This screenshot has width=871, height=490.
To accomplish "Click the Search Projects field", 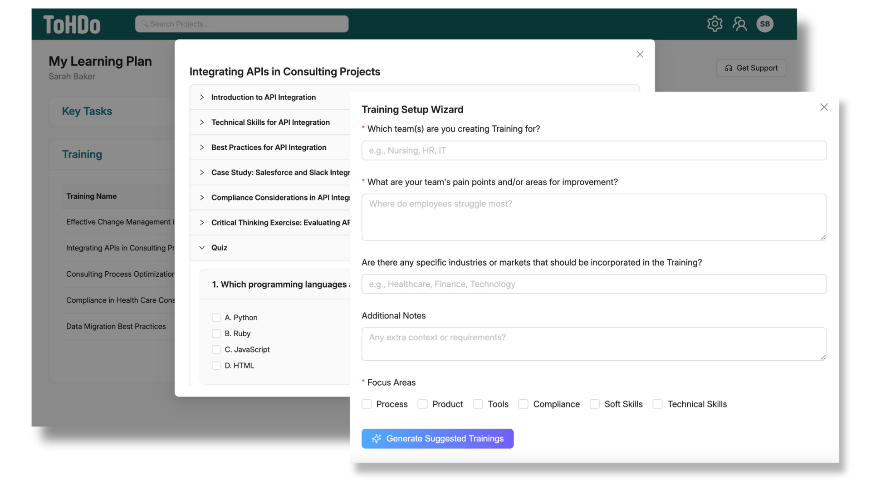I will (242, 24).
